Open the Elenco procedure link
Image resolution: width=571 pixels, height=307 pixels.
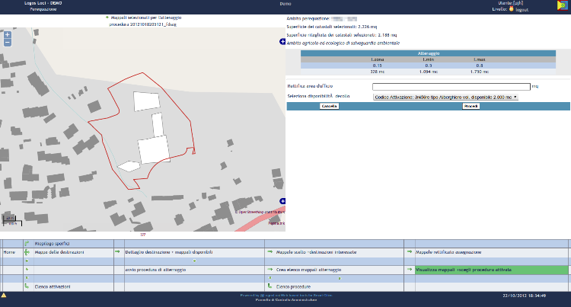coord(294,286)
